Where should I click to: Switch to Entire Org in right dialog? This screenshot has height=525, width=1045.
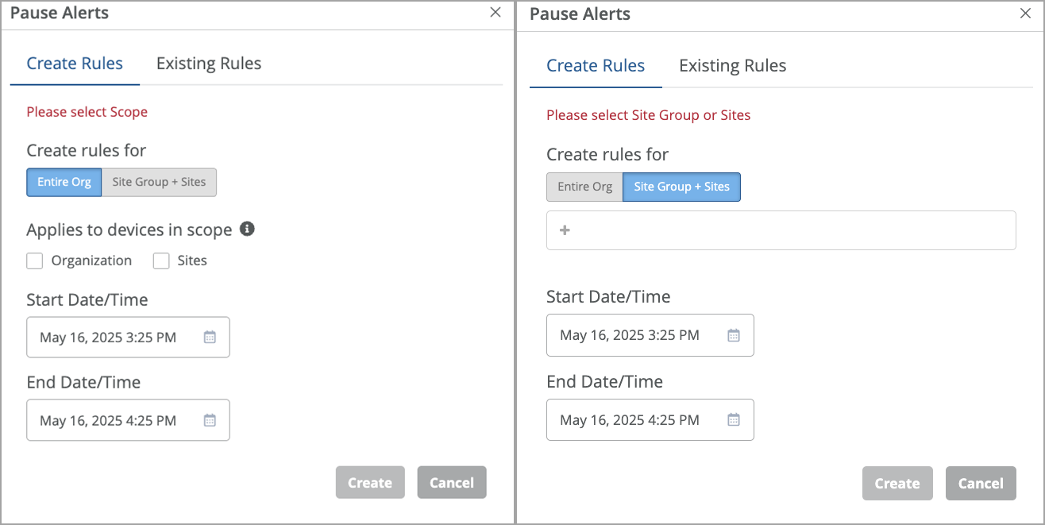point(584,187)
